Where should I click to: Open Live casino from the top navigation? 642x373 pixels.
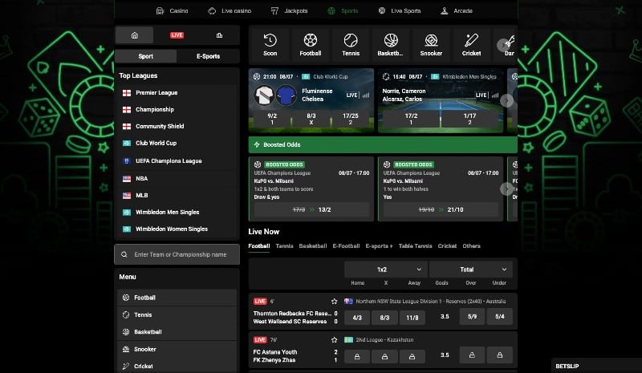click(230, 11)
